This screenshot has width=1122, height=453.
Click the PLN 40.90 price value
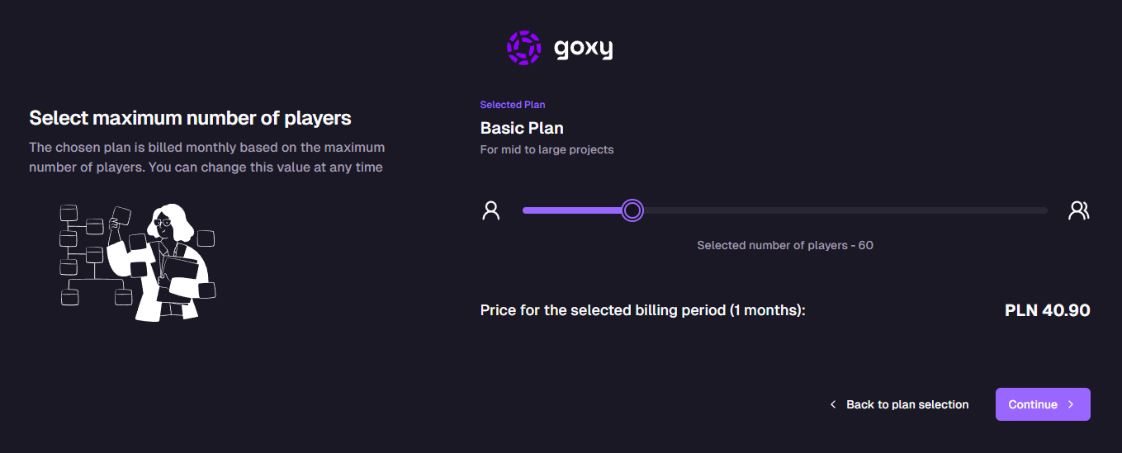point(1047,310)
